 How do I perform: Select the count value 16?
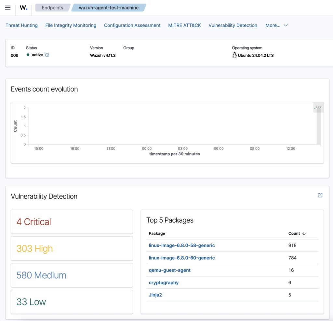point(291,270)
